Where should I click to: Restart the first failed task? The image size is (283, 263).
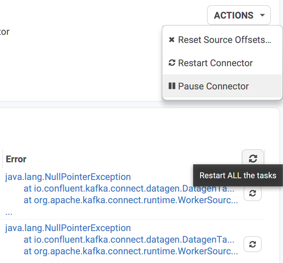253,193
